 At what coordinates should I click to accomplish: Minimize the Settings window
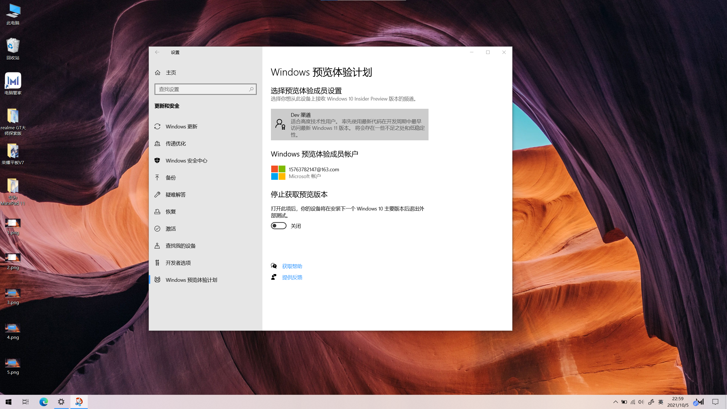tap(472, 52)
